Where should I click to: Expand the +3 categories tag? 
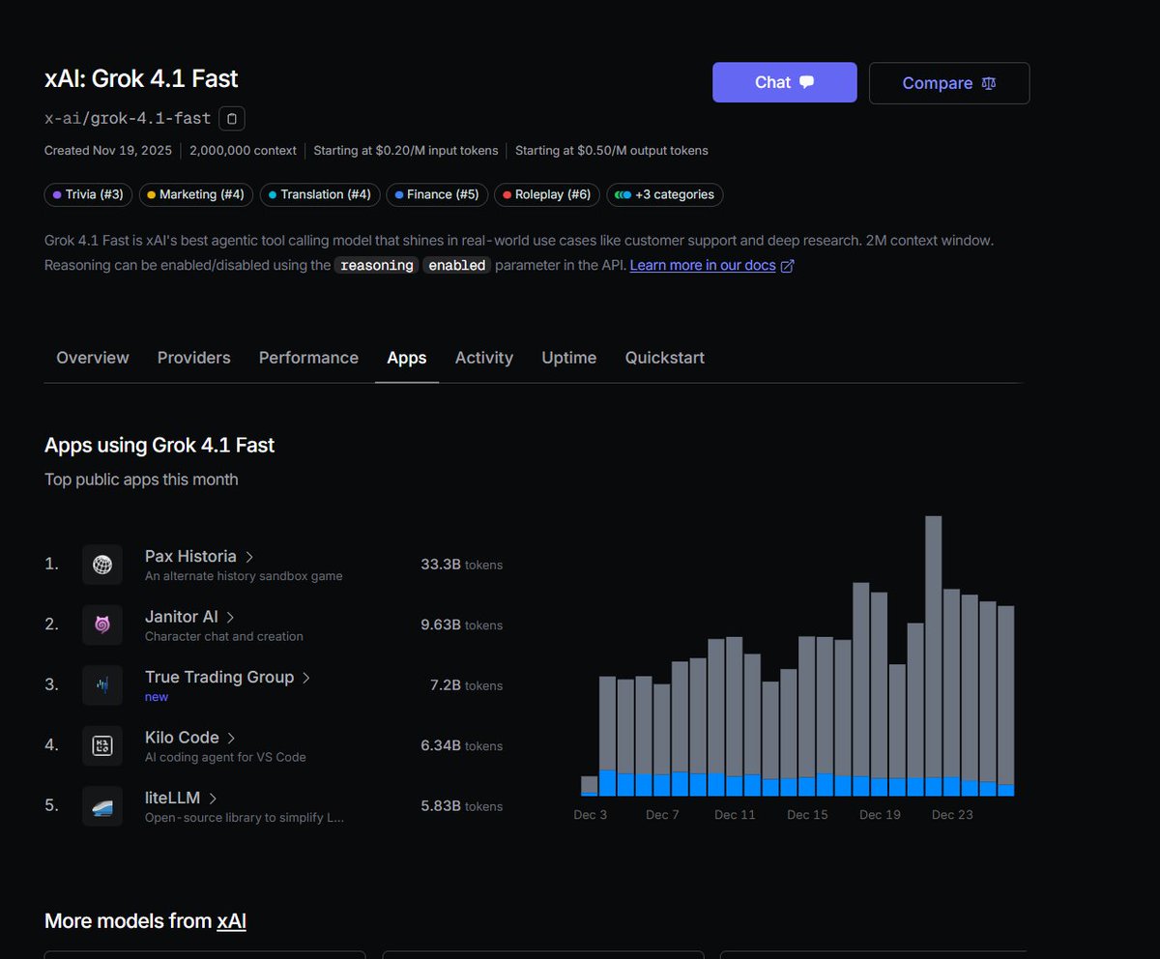pyautogui.click(x=665, y=194)
